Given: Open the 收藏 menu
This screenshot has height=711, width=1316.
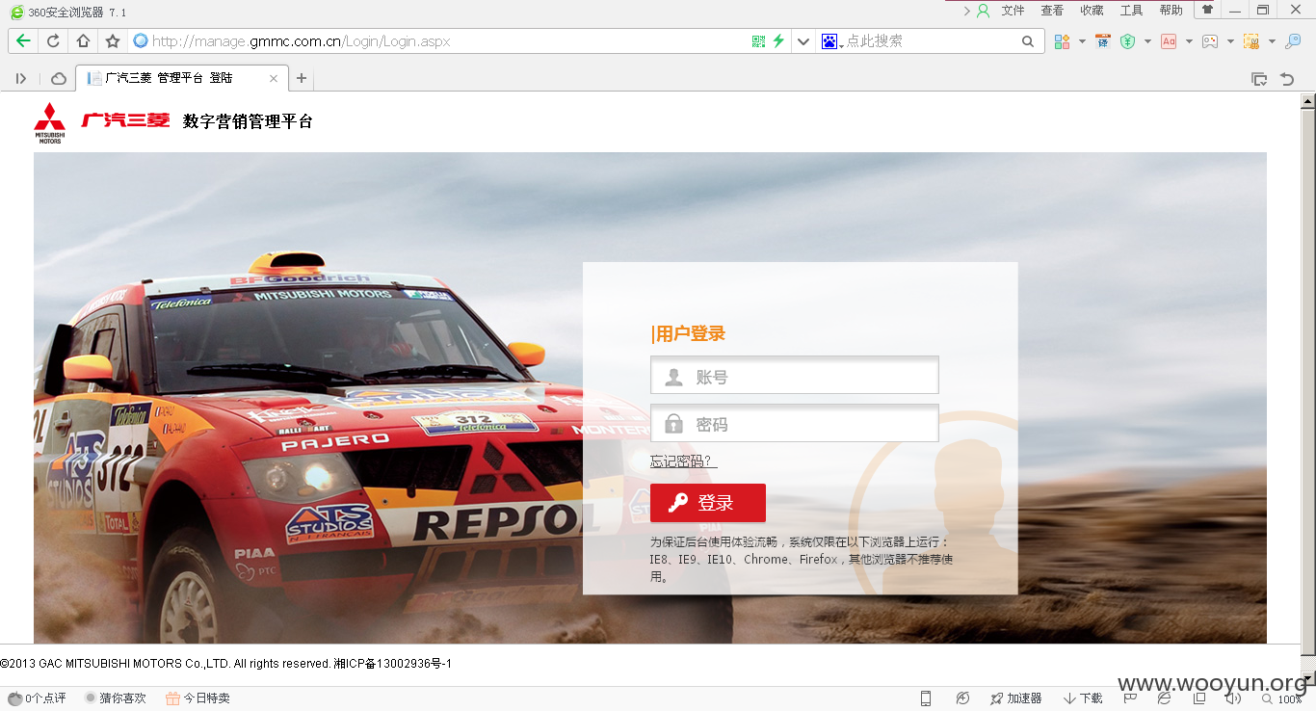Looking at the screenshot, I should (1092, 11).
